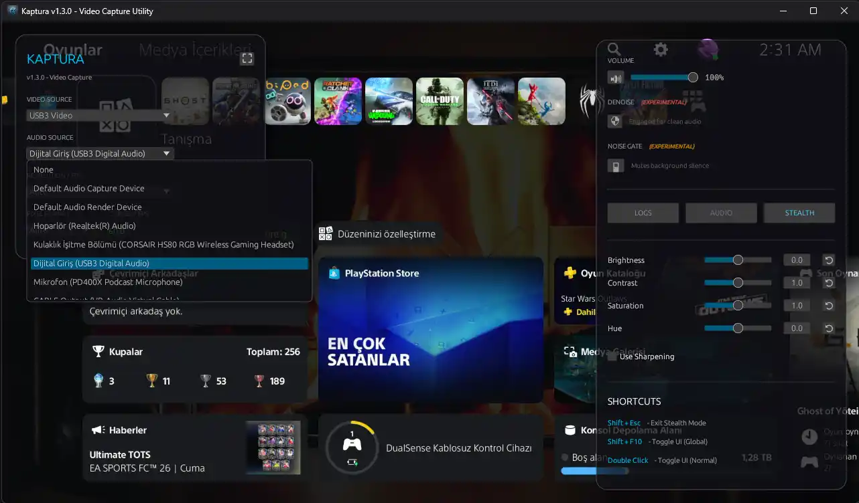Choose Hoparlör (Realtek(R) Audio)
Image resolution: width=859 pixels, height=503 pixels.
point(170,226)
